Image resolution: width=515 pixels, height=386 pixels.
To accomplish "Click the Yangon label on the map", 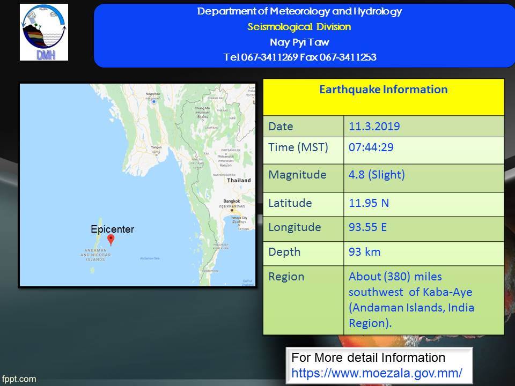I will 156,146.
